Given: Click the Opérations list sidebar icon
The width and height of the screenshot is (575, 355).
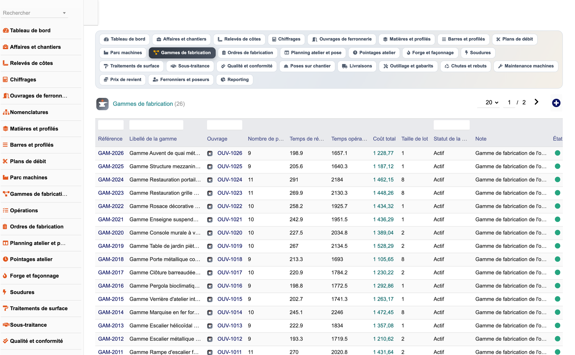Looking at the screenshot, I should 6,210.
